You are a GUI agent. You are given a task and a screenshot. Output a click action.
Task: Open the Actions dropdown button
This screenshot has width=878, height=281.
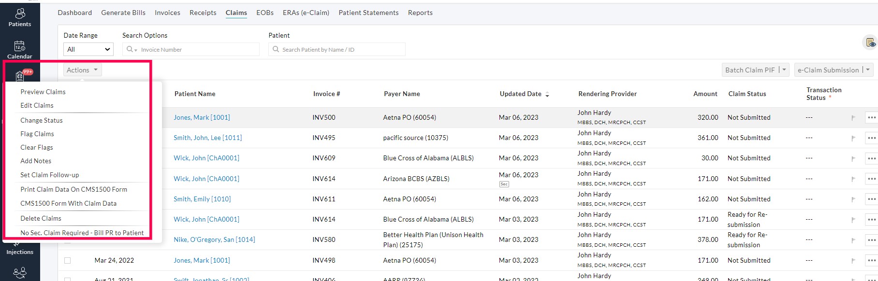[82, 70]
